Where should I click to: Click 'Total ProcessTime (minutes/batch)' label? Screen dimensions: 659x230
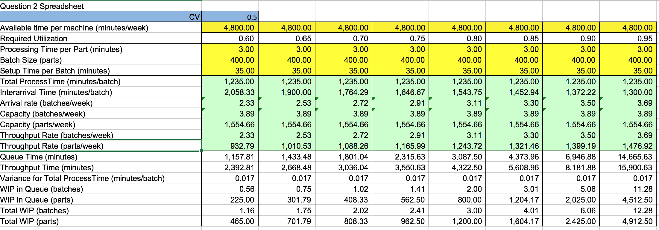(101, 81)
